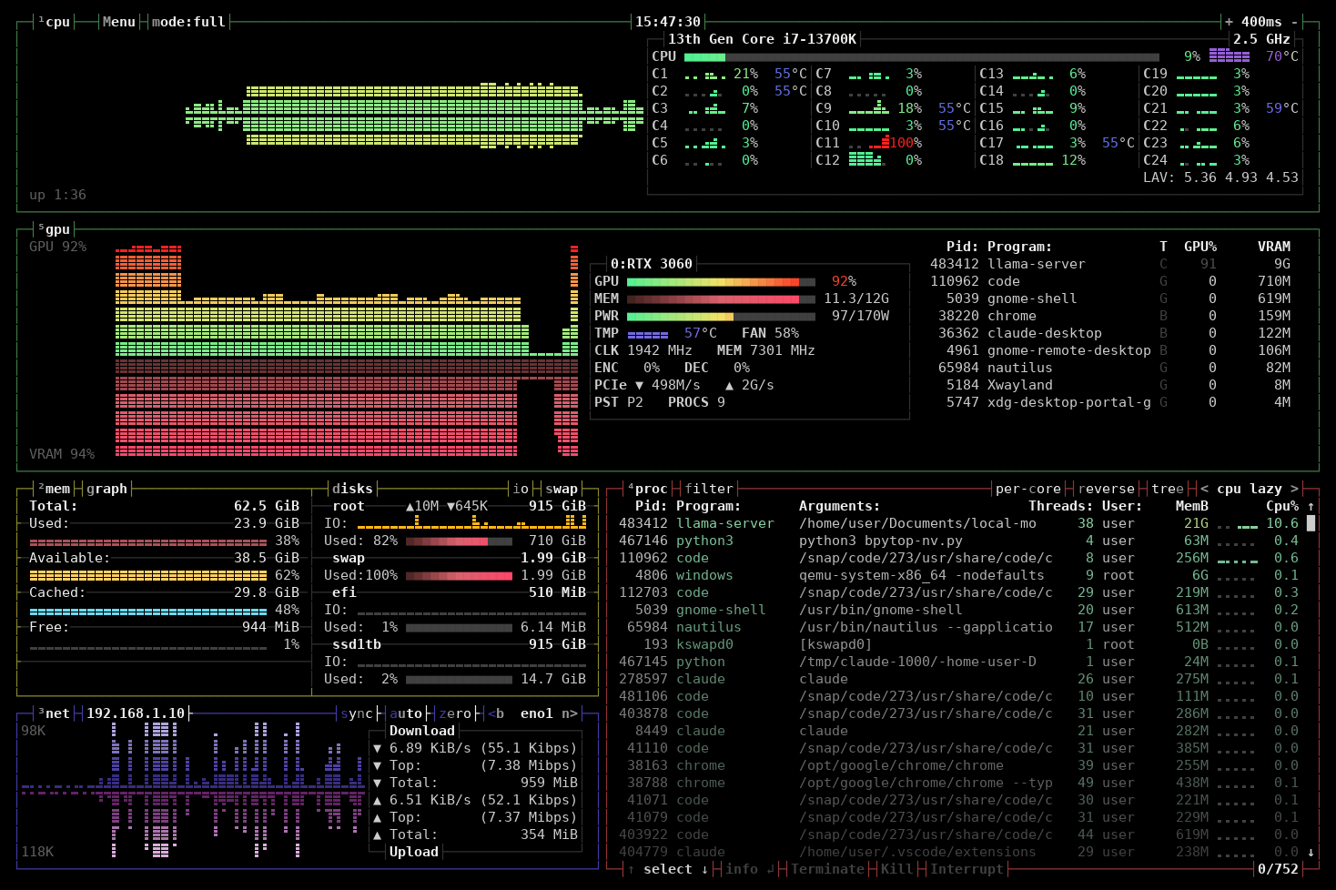Switch to previous process sort column arrow

(x=1205, y=489)
